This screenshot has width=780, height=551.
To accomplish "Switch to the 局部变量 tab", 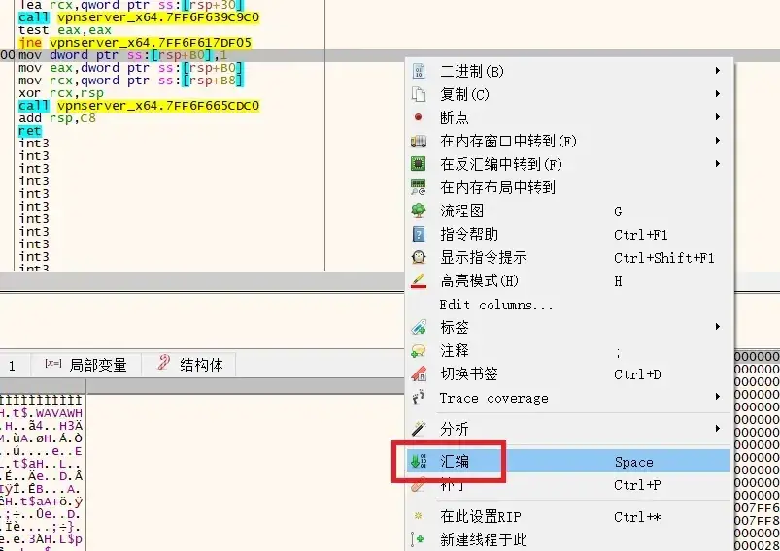I will pos(86,365).
